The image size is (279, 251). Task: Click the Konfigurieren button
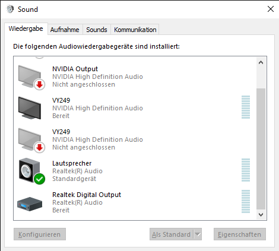[40, 234]
